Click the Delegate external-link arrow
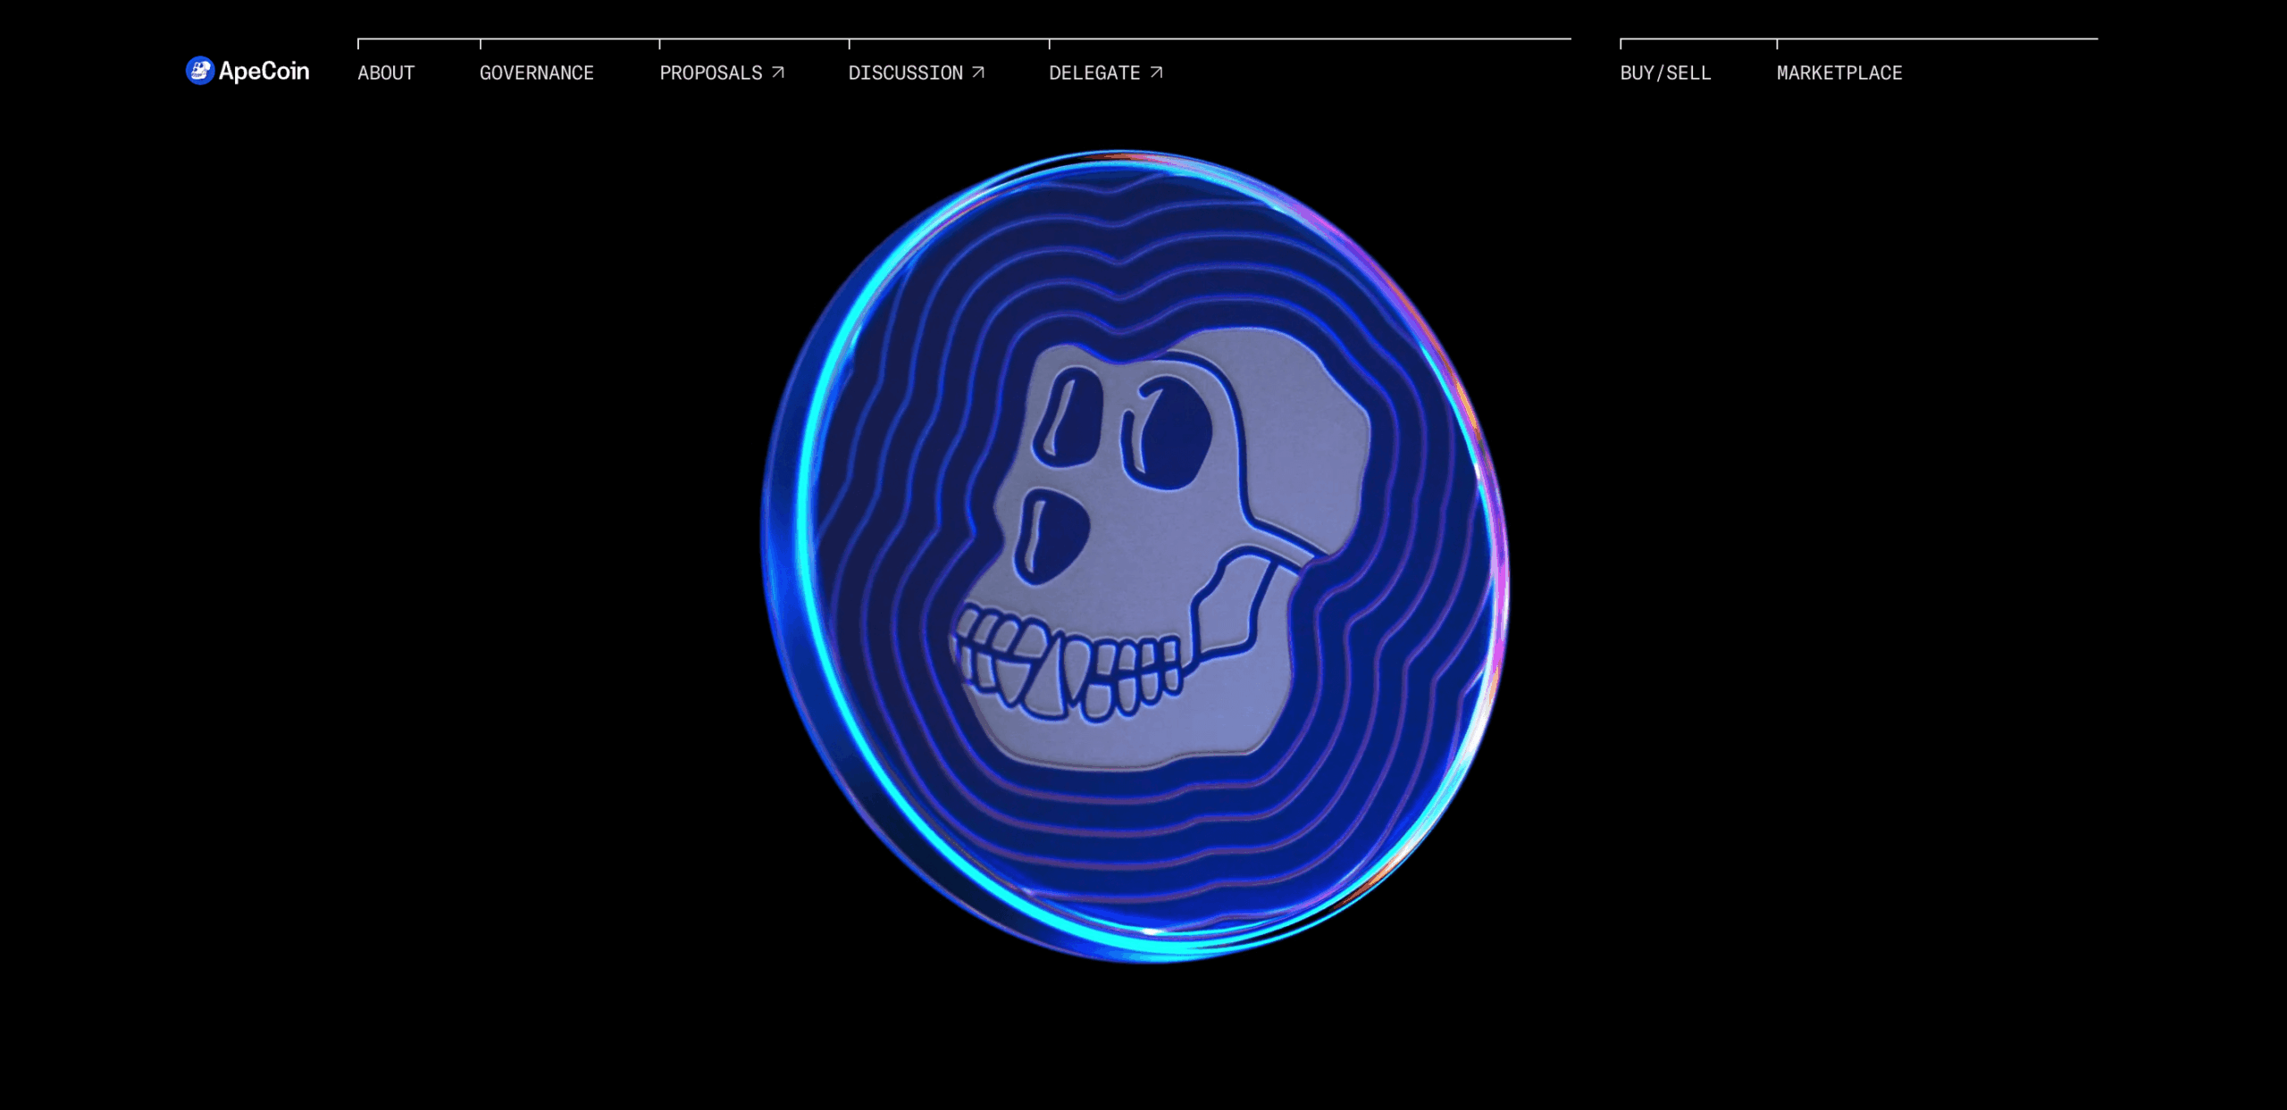This screenshot has height=1110, width=2287. 1156,72
